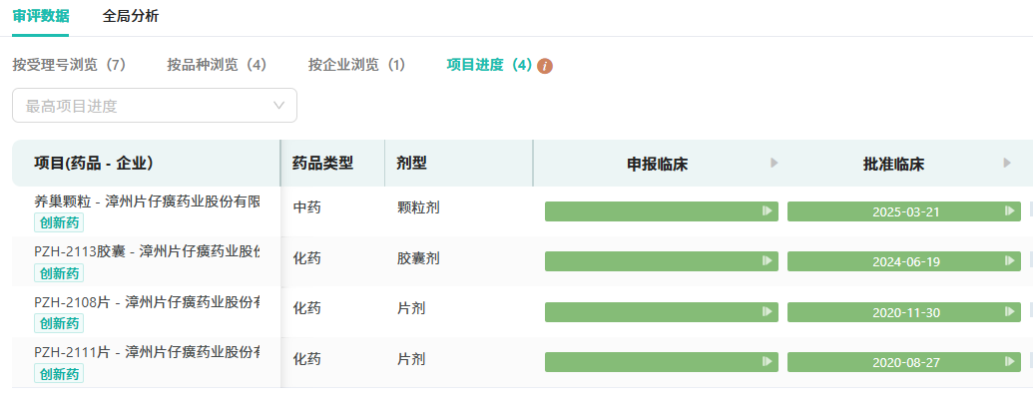Switch to 全局分析 tab

click(130, 16)
